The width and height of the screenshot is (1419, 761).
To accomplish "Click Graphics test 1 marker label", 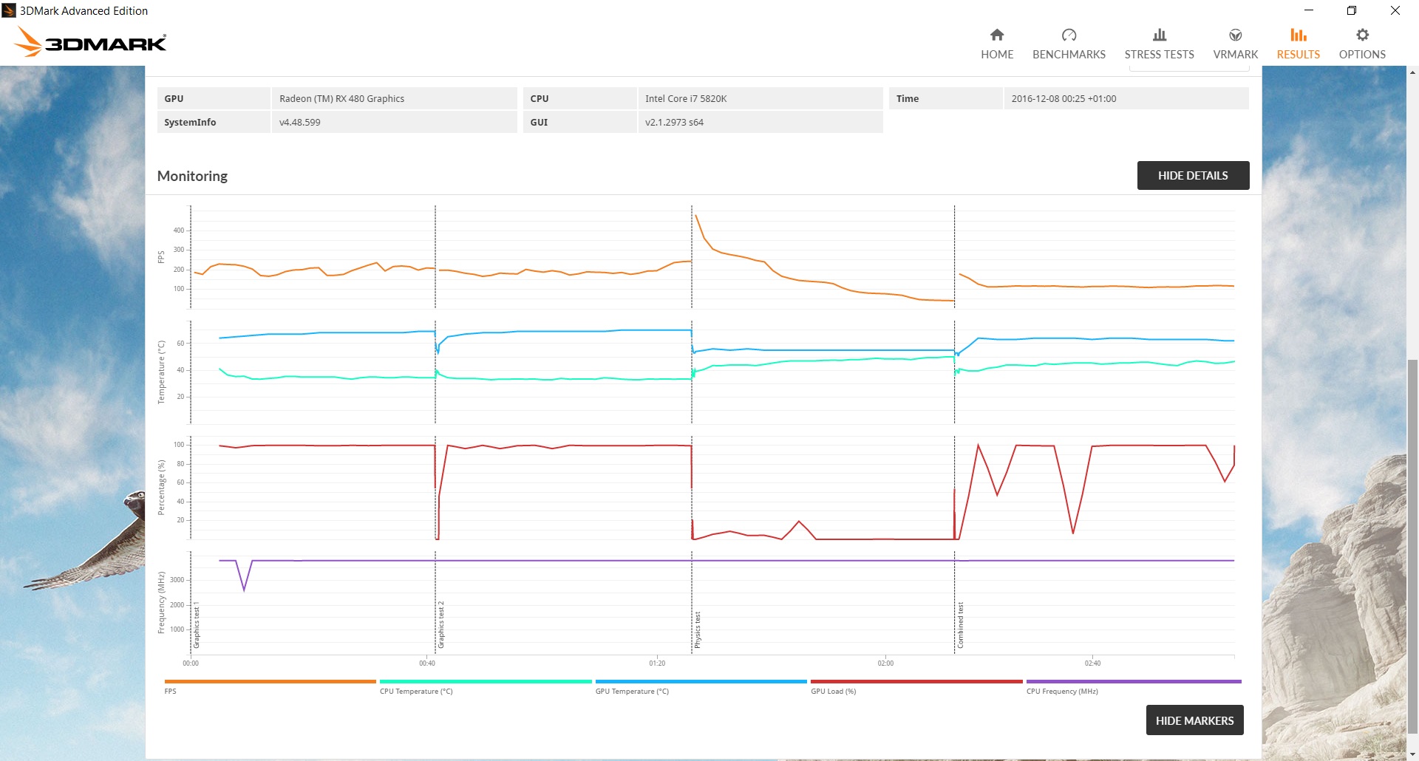I will 197,625.
